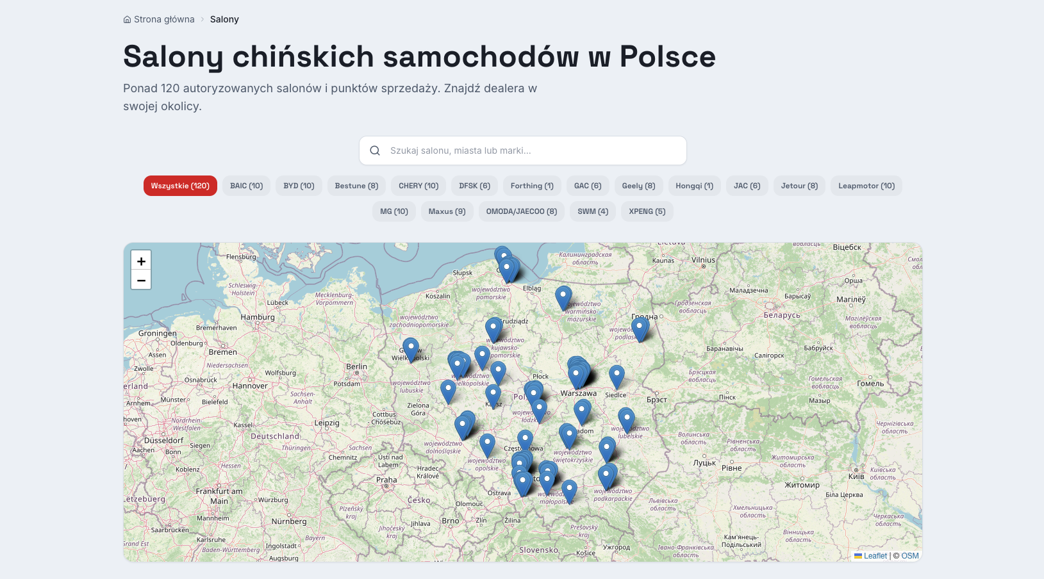
Task: Click the Wszystkie (120) filter button
Action: point(180,186)
